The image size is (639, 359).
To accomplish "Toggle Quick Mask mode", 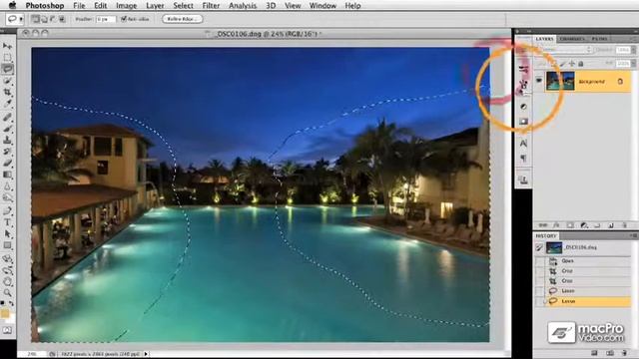I will click(7, 330).
